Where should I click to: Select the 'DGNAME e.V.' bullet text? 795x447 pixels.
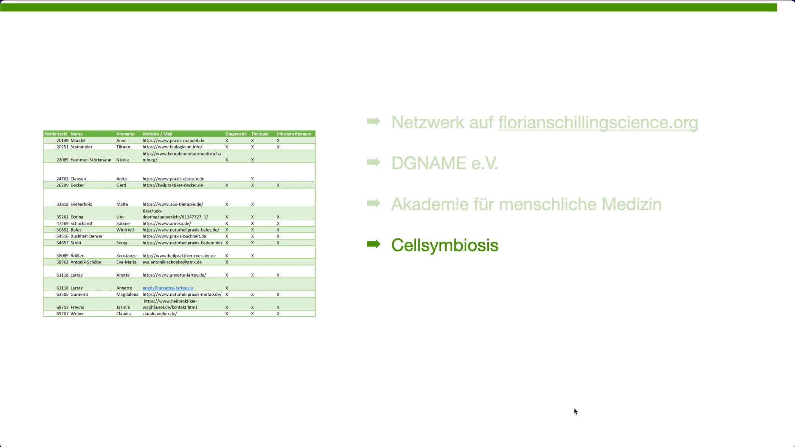tap(444, 163)
